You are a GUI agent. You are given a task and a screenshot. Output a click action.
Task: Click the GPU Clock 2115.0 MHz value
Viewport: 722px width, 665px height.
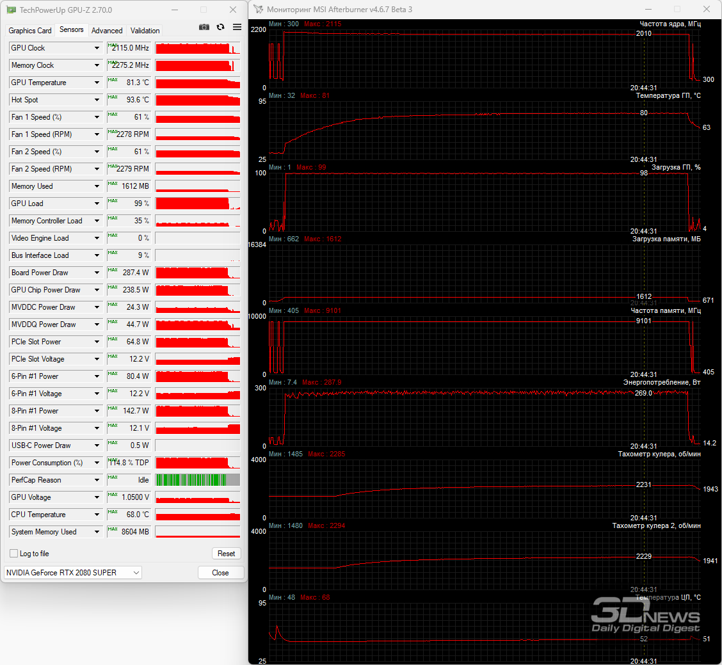(129, 48)
